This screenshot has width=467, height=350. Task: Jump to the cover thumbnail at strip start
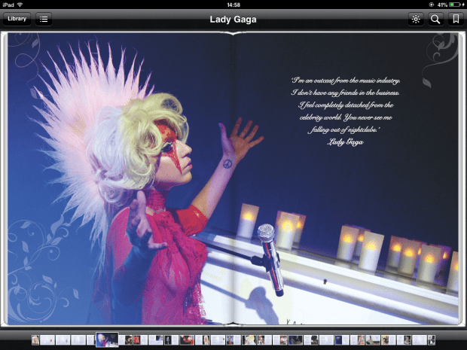(x=35, y=340)
